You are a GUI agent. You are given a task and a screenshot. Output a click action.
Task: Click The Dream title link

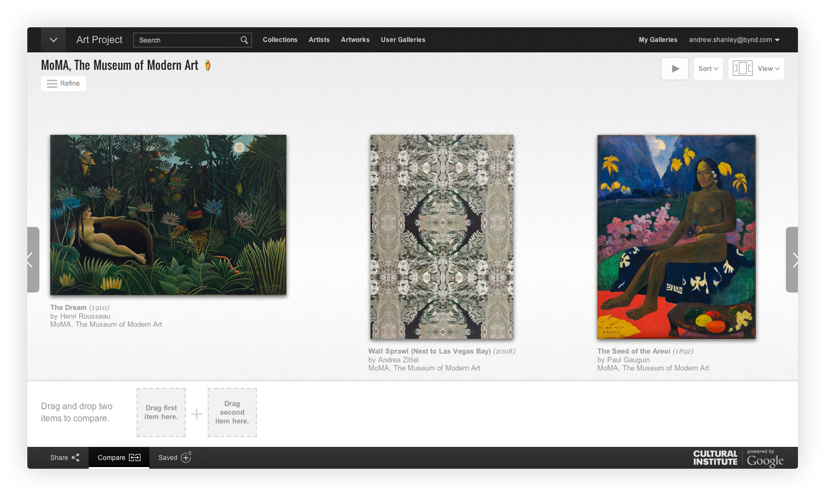[x=68, y=308]
